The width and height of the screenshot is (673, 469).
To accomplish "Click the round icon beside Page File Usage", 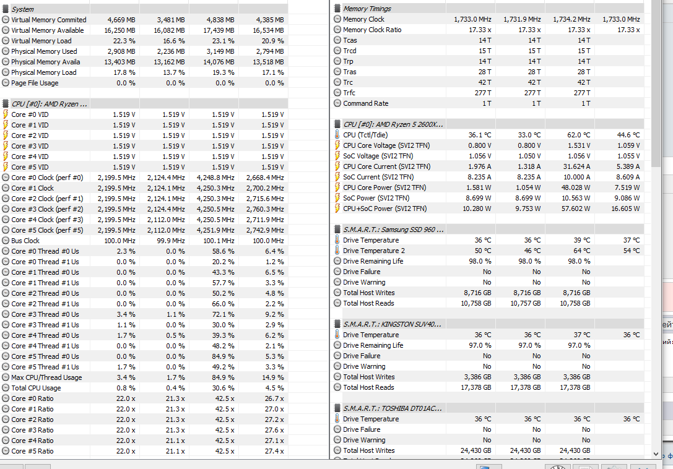I will [6, 83].
